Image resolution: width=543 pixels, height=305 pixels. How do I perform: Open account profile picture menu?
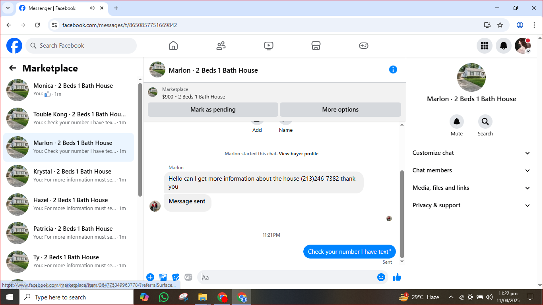523,46
